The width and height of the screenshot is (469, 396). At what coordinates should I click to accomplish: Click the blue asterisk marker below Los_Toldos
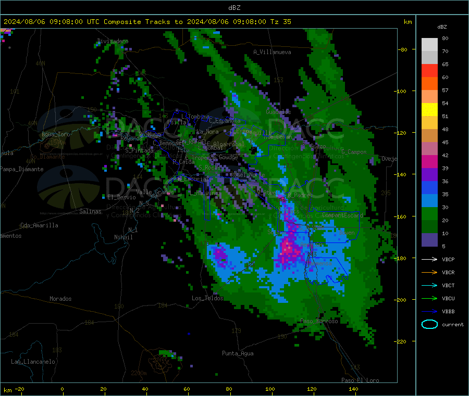(x=189, y=334)
